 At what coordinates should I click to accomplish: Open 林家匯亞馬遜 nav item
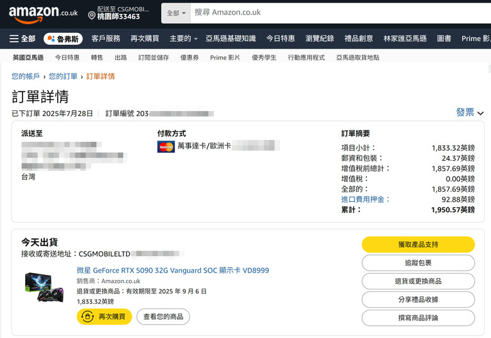405,38
